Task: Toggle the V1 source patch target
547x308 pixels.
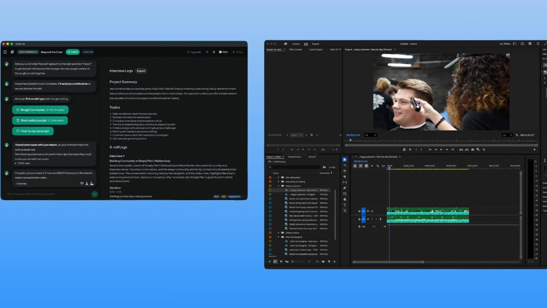Action: click(364, 211)
